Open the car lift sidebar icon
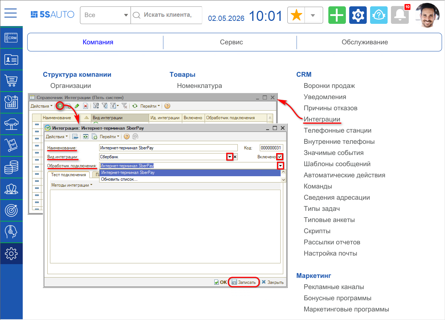This screenshot has width=445, height=320. point(11,124)
